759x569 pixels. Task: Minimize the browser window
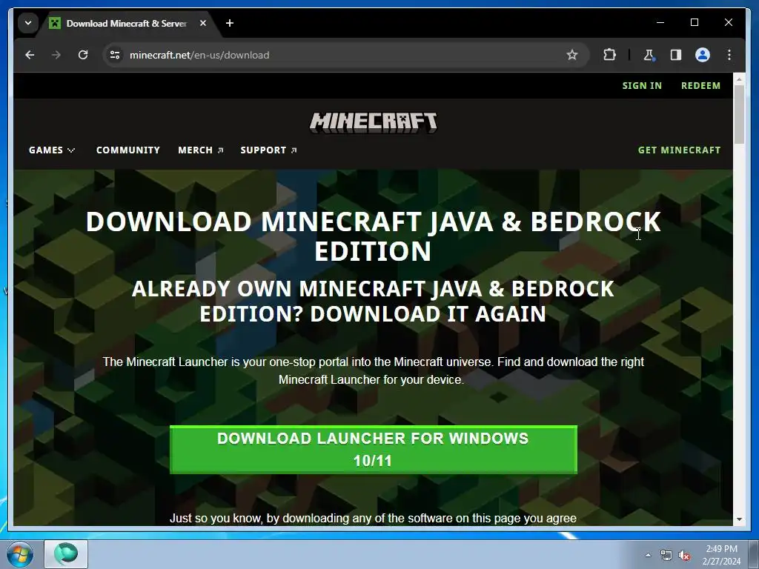(x=660, y=23)
